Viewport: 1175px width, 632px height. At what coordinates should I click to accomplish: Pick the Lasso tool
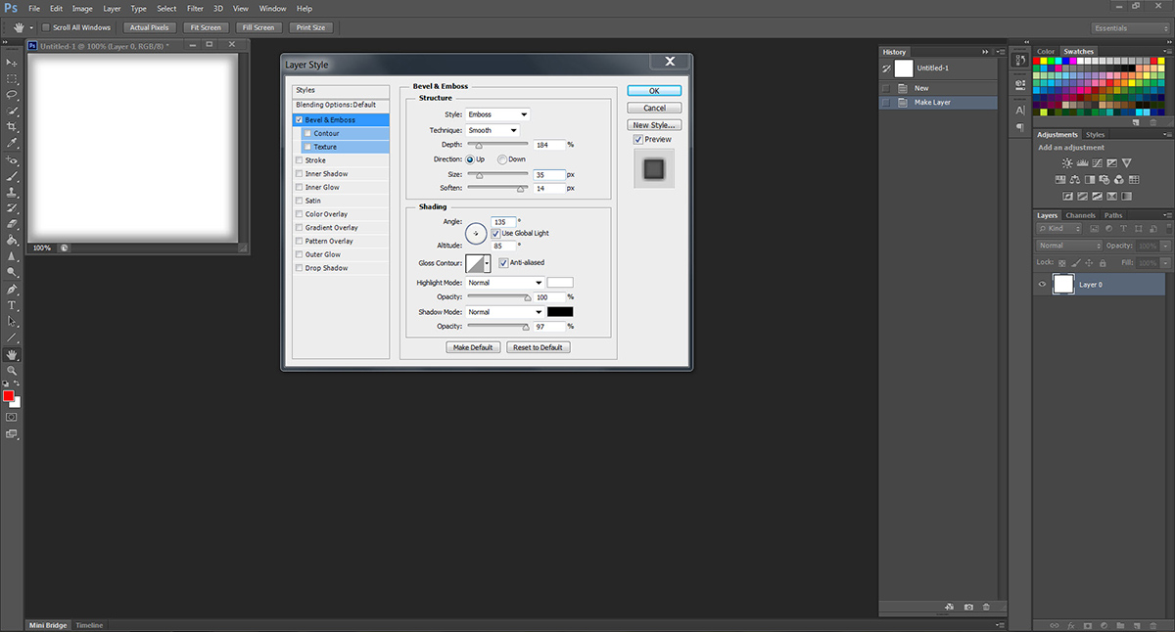point(13,95)
